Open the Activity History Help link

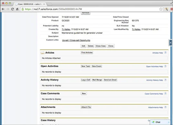pyautogui.click(x=155, y=80)
